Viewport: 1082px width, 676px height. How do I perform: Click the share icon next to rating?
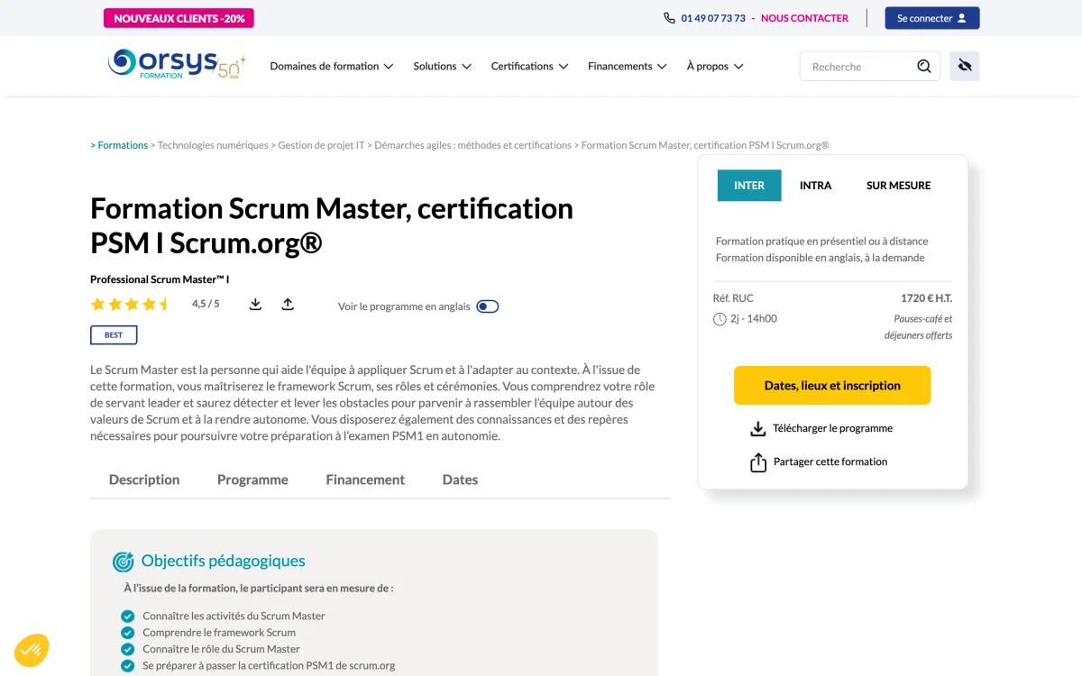288,305
